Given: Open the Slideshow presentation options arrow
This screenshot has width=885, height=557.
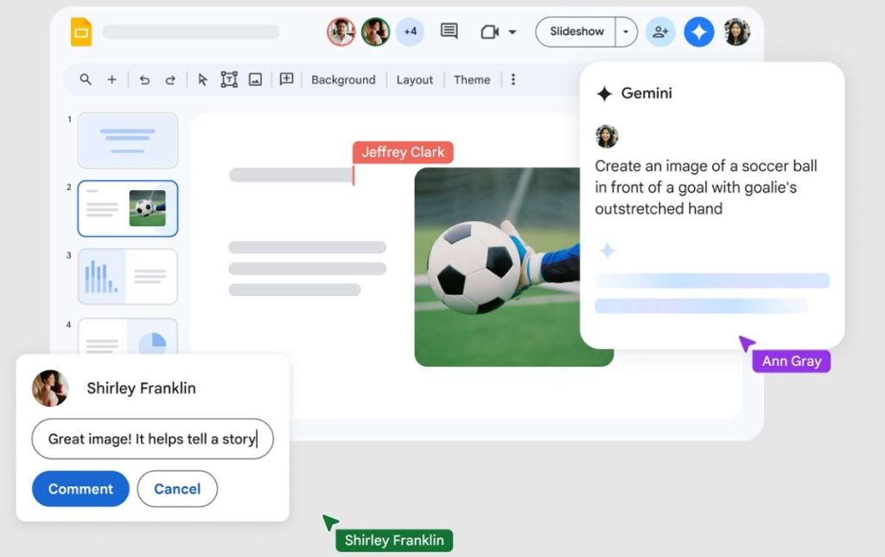Looking at the screenshot, I should 625,32.
